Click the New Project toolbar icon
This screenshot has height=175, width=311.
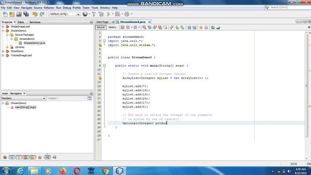(x=12, y=14)
